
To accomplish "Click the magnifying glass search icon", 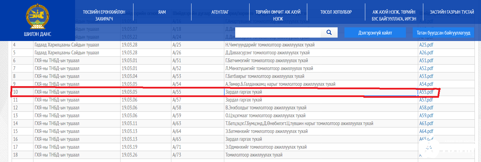I will pyautogui.click(x=329, y=32).
